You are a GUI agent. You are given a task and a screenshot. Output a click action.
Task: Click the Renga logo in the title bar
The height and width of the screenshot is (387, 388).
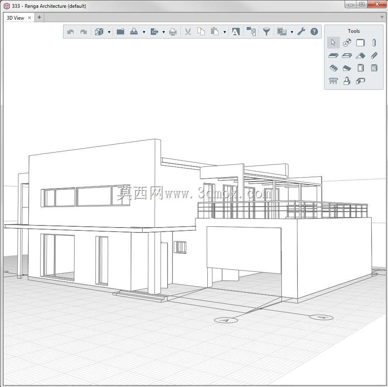click(7, 6)
